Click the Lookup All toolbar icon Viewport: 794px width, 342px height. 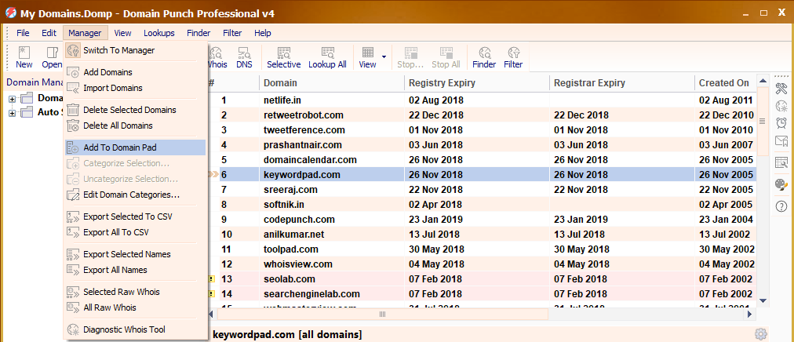coord(327,57)
